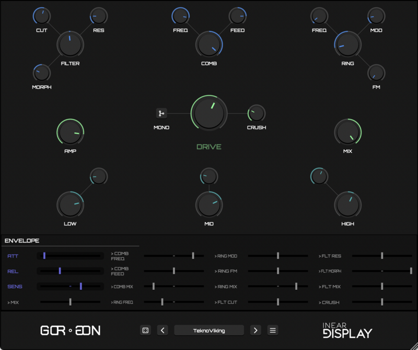Screen dimensions: 418x350
Task: Click the > COMB FREQ modulation slider
Action: coord(174,256)
